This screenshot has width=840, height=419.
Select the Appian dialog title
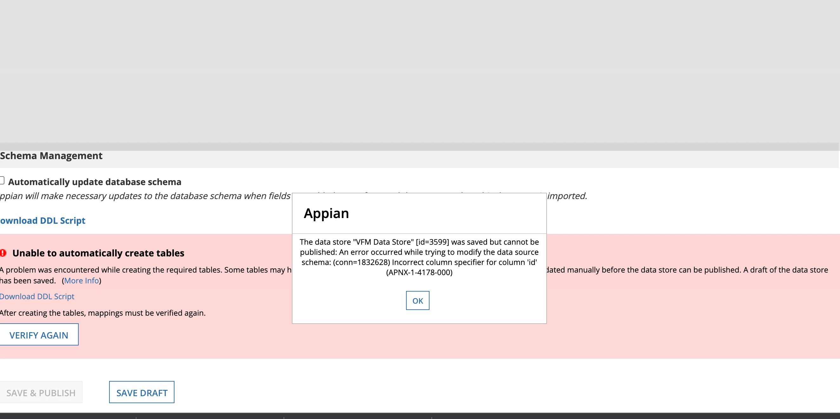[326, 213]
